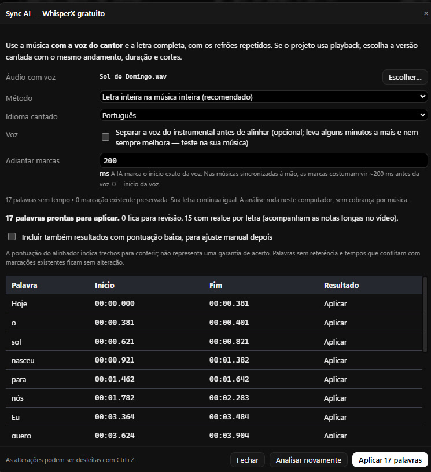
Task: Click end time 00:01.382
Action: coord(229,360)
